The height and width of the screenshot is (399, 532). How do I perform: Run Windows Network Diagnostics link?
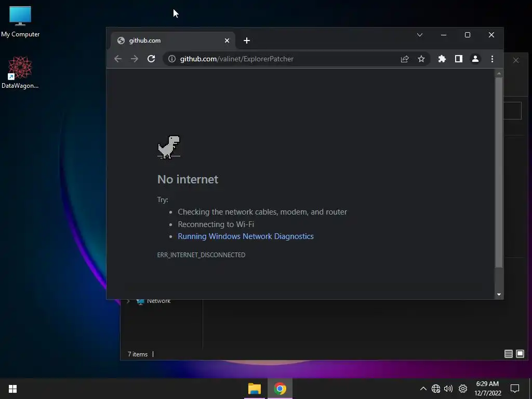[246, 236]
